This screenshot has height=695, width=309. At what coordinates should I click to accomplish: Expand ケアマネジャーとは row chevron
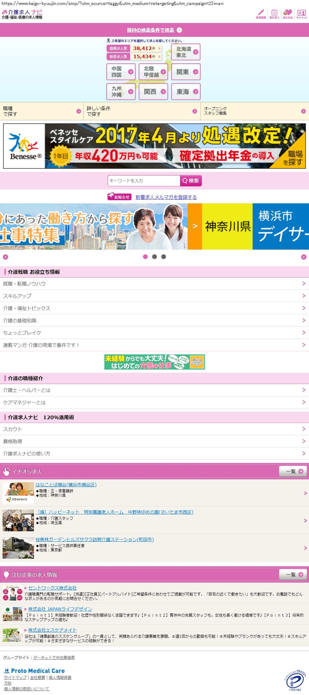coord(304,402)
